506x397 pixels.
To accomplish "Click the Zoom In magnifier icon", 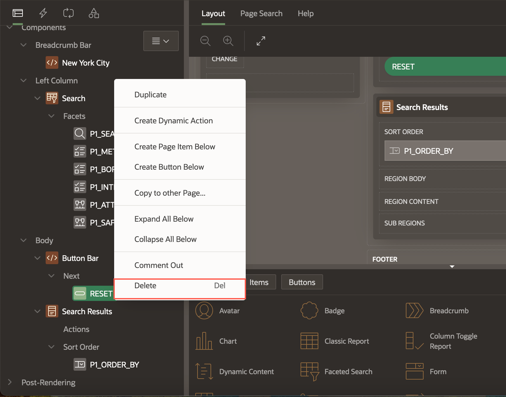I will 228,41.
